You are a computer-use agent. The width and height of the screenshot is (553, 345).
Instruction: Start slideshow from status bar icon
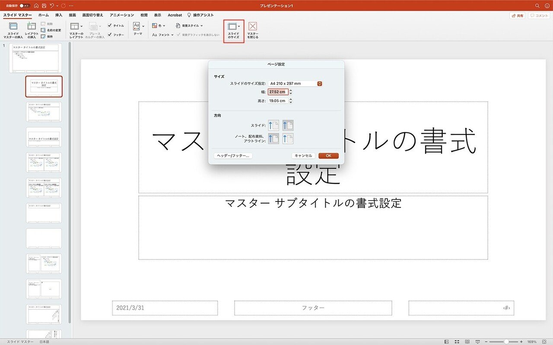tap(477, 342)
